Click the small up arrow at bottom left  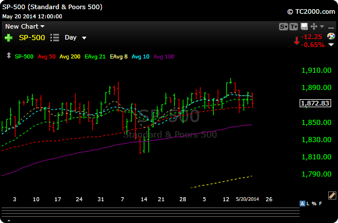coord(9,221)
